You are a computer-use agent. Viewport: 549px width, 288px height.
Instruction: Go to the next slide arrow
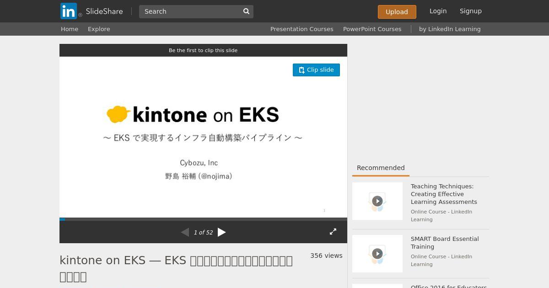222,232
